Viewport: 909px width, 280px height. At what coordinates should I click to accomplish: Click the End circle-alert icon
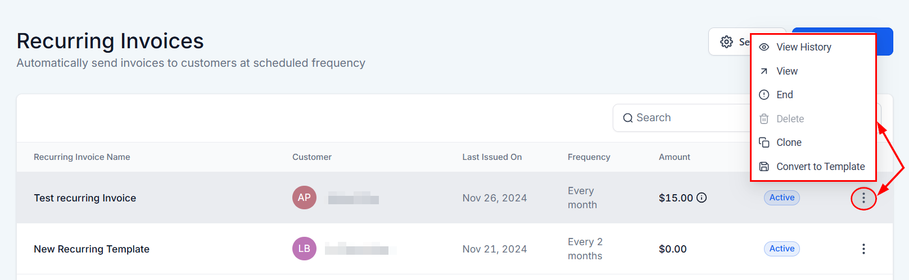coord(764,95)
